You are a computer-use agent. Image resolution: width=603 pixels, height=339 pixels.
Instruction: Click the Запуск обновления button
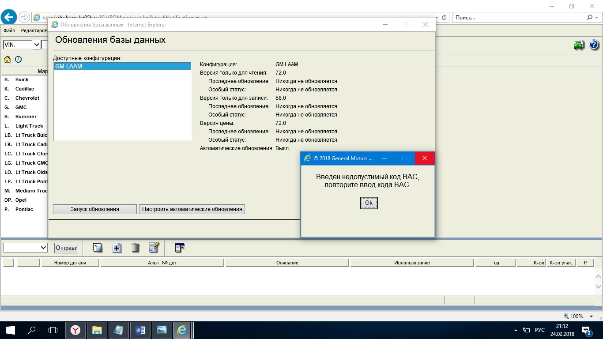(95, 209)
